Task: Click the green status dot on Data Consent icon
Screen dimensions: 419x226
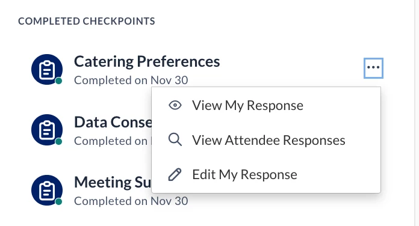Action: (59, 141)
